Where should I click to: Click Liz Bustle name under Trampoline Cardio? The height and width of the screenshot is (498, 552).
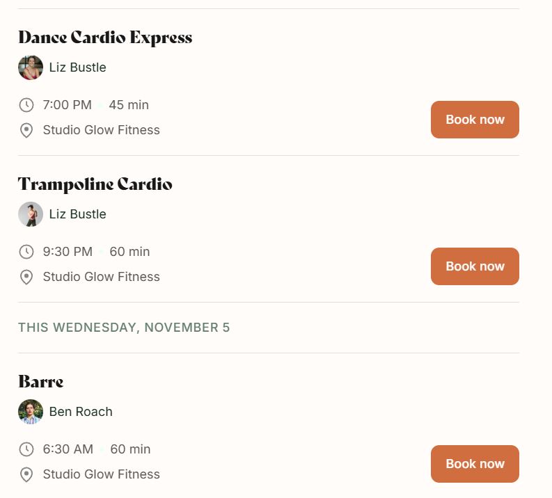(77, 214)
